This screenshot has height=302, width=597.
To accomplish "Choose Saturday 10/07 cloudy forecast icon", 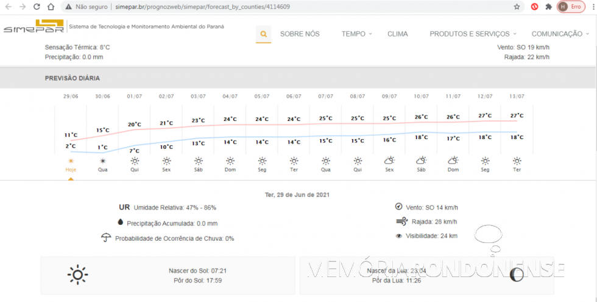I will [x=421, y=161].
